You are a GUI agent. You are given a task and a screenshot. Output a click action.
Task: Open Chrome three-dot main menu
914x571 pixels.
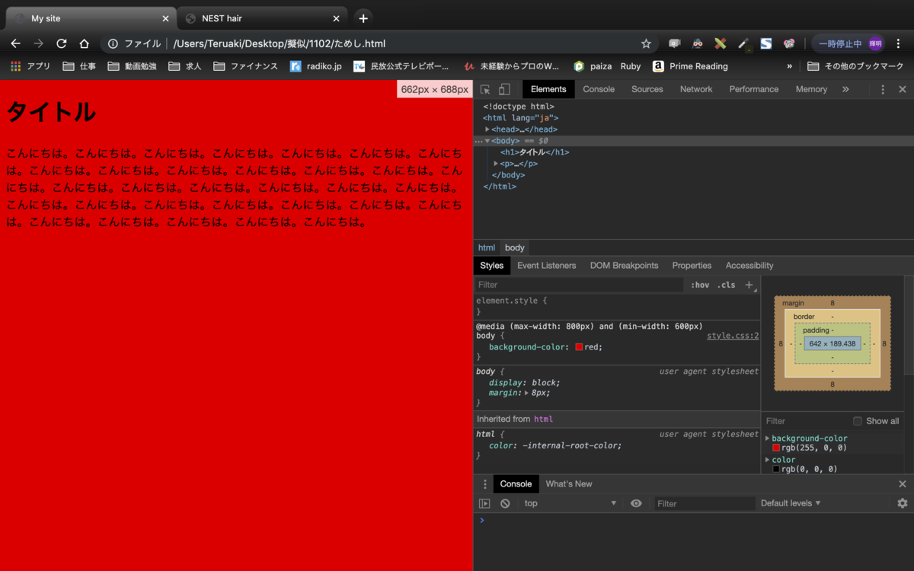[x=899, y=43]
